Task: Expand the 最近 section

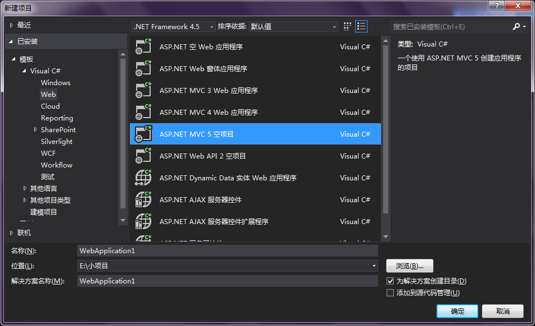Action: pos(11,25)
